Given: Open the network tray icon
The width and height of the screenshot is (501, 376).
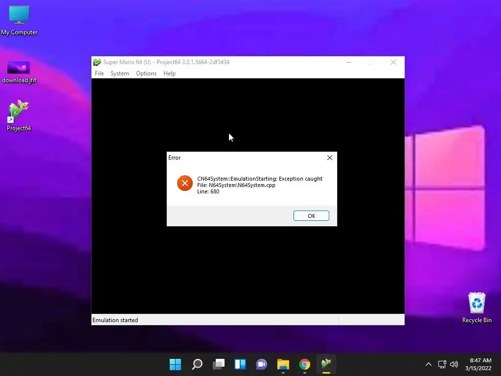Looking at the screenshot, I should 442,364.
